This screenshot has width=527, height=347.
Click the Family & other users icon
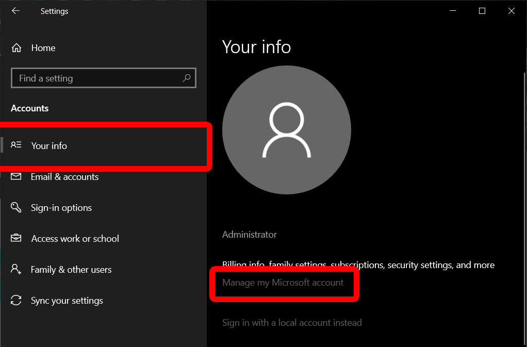click(16, 269)
